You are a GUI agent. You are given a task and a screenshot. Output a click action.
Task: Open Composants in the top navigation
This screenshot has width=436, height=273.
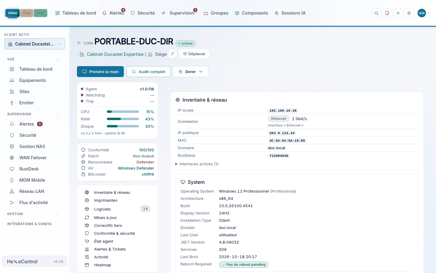251,13
